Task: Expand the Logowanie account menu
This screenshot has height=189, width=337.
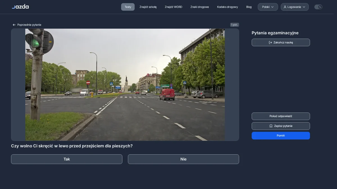Action: pos(295,7)
